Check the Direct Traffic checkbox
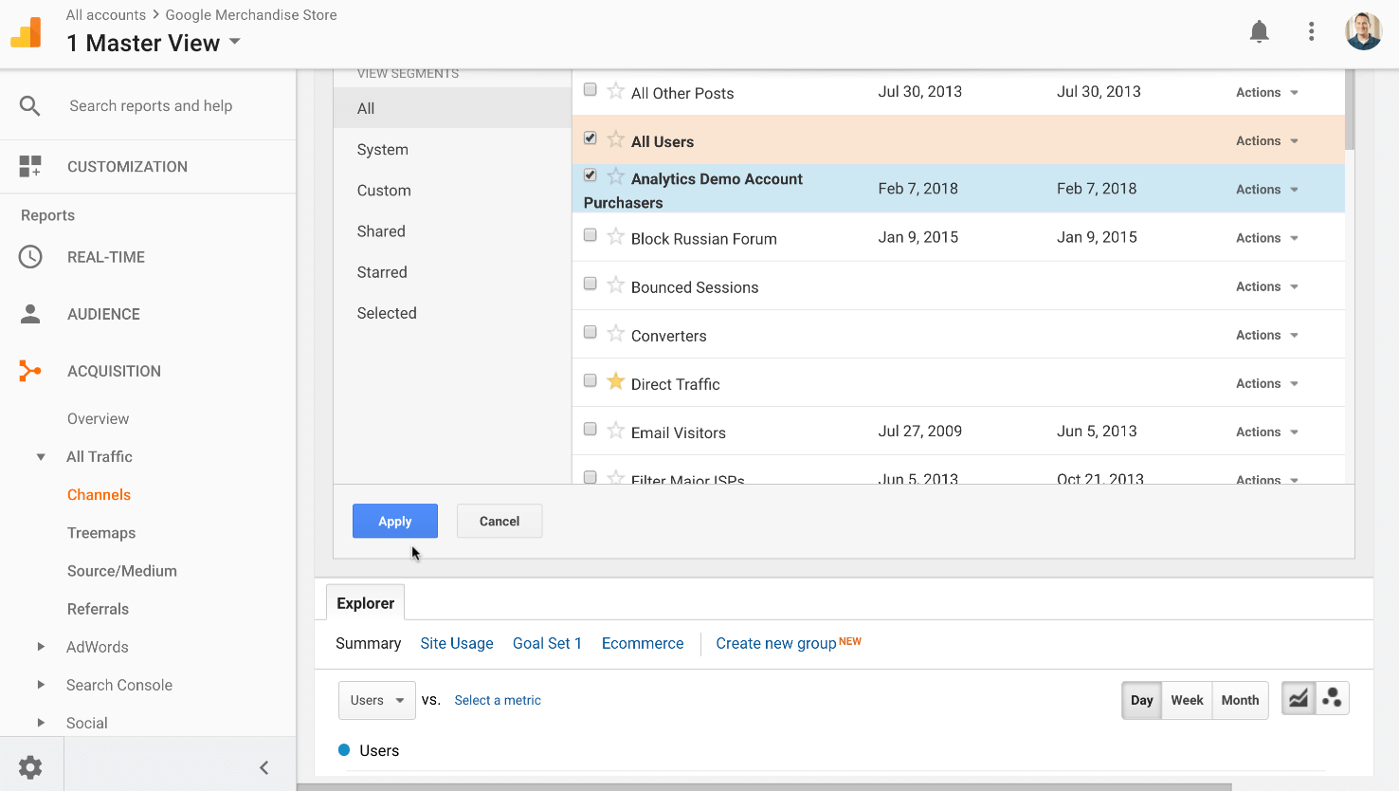Viewport: 1399px width, 791px height. [590, 380]
